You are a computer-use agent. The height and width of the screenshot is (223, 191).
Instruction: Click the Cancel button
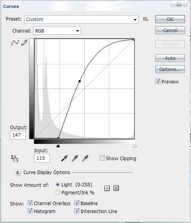[170, 30]
